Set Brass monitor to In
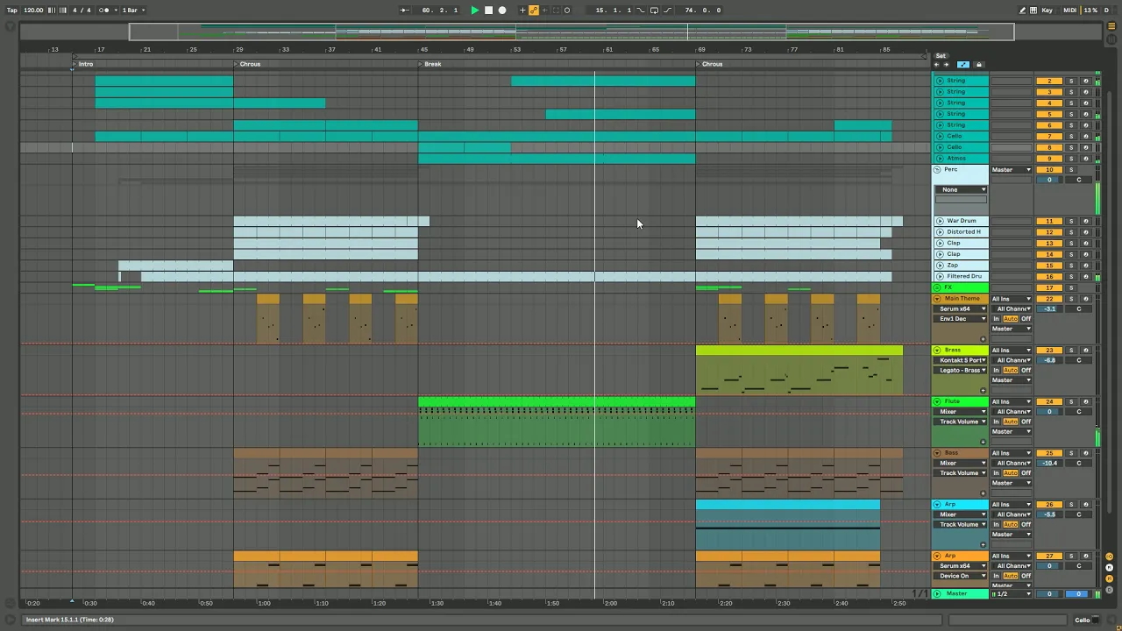Screen dimensions: 1122x631 click(996, 370)
